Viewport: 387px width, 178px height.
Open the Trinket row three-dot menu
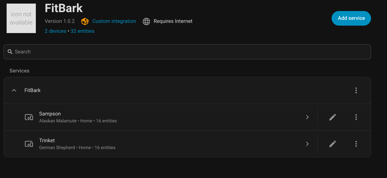point(356,144)
